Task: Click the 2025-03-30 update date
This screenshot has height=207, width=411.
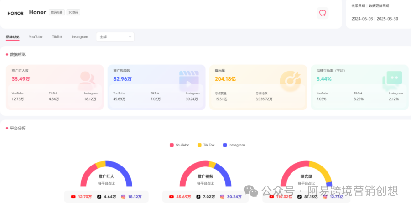Action: 387,19
